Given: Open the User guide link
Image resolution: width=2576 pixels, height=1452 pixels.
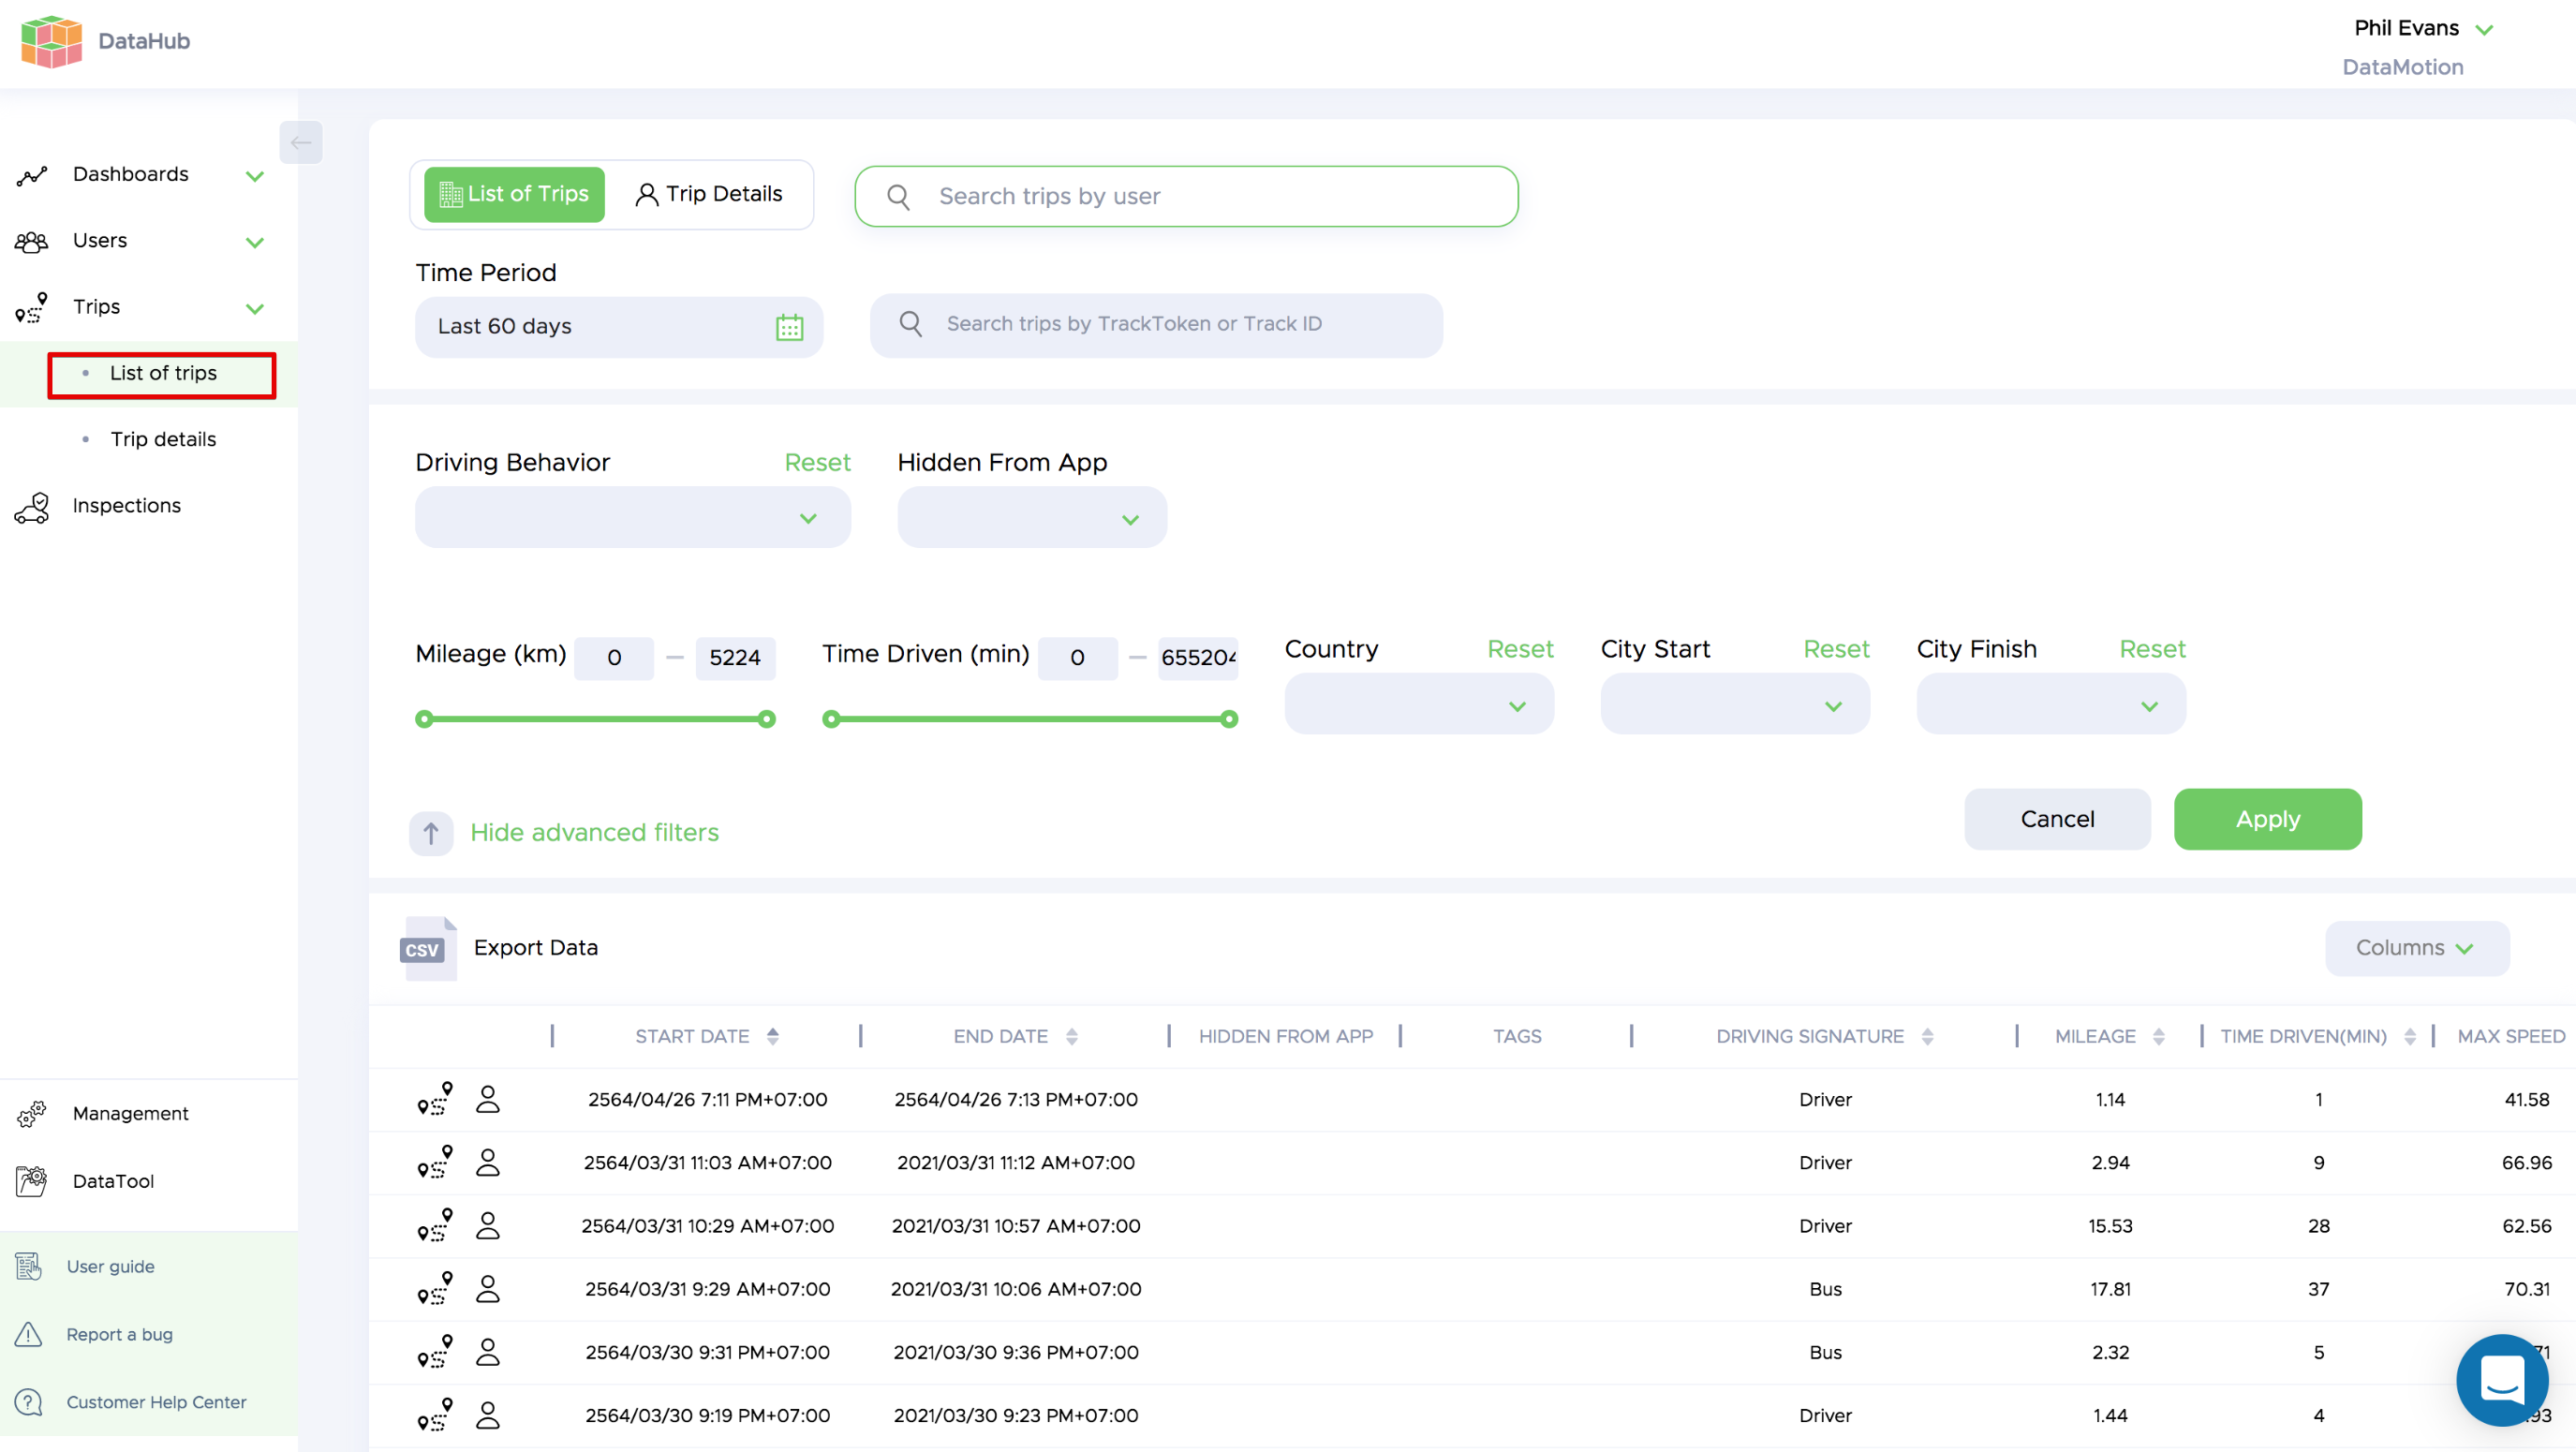Looking at the screenshot, I should click(x=110, y=1266).
